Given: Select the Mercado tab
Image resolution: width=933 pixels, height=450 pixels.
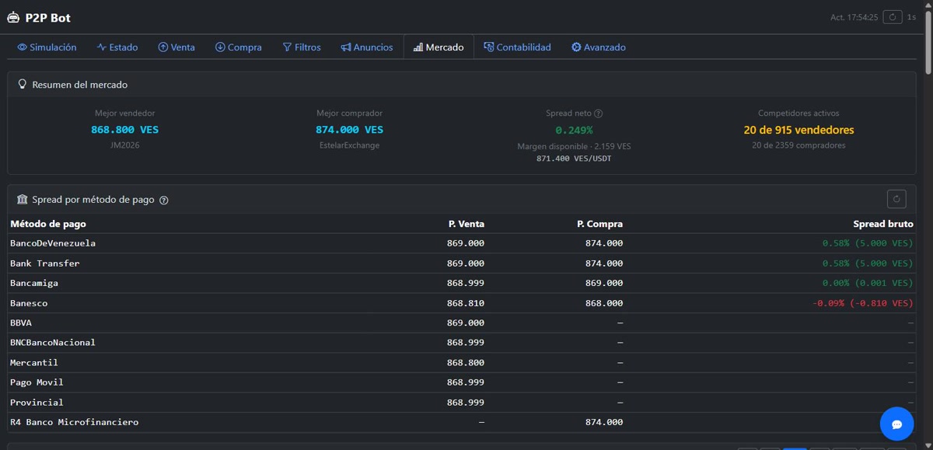Looking at the screenshot, I should click(x=439, y=47).
